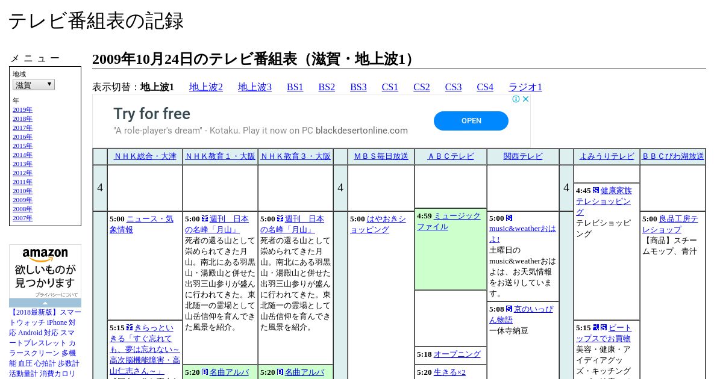Click first icon in 5:15 よみうりテレビ program

point(596,328)
